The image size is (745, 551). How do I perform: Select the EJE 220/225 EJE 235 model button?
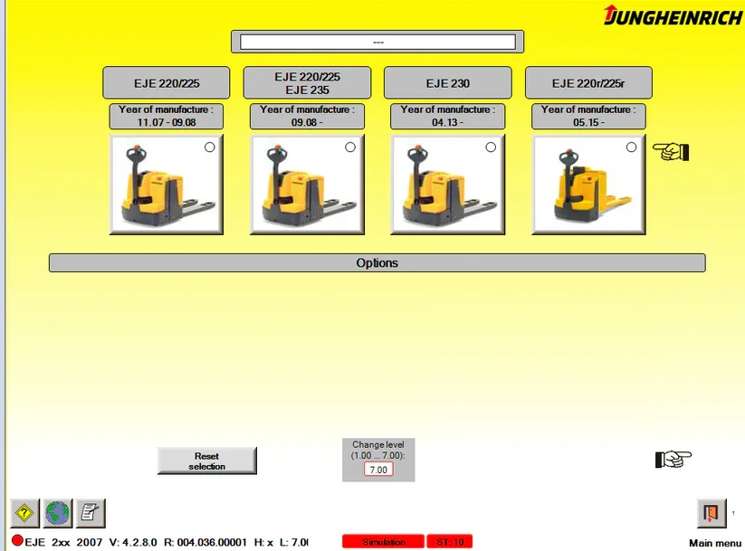click(307, 82)
